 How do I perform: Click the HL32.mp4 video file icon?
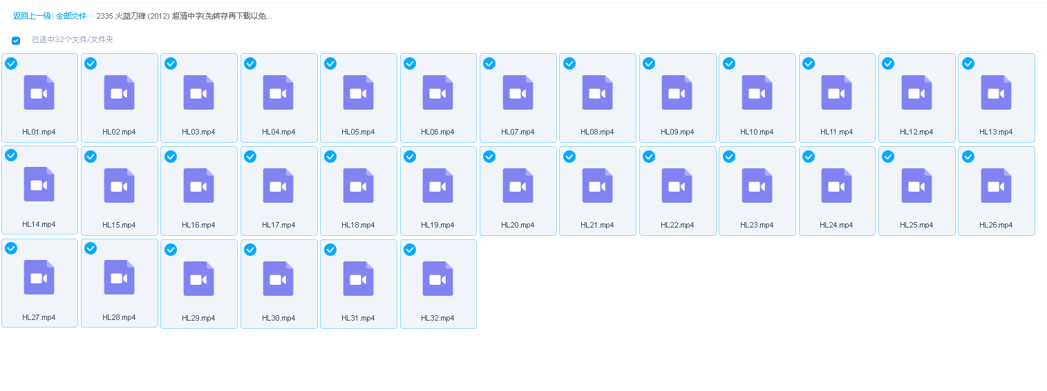(x=437, y=279)
